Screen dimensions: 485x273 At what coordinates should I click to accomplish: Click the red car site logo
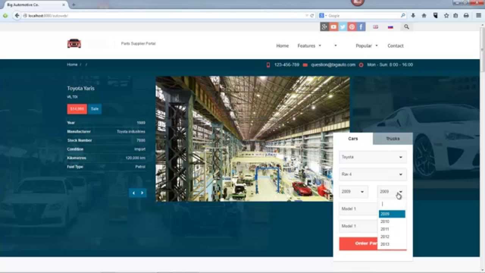(x=74, y=44)
